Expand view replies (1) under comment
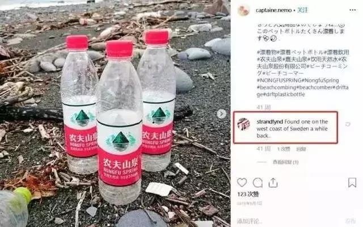 click(285, 162)
